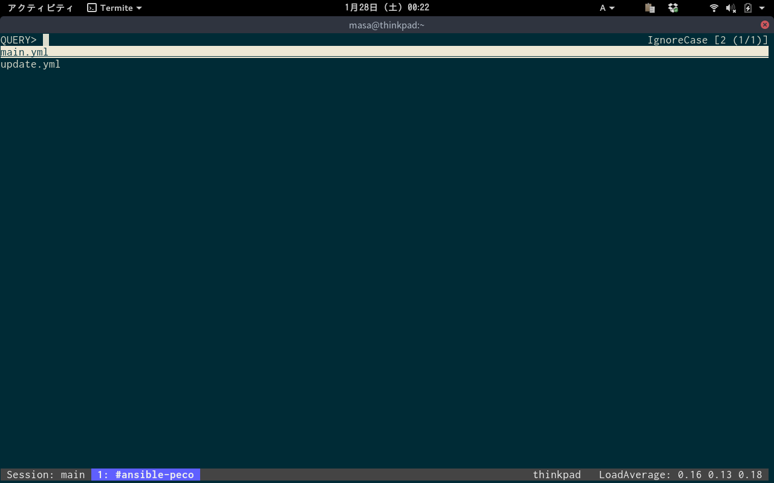This screenshot has width=774, height=483.
Task: Click the tmux window 1: #ansible-peco
Action: tap(146, 475)
